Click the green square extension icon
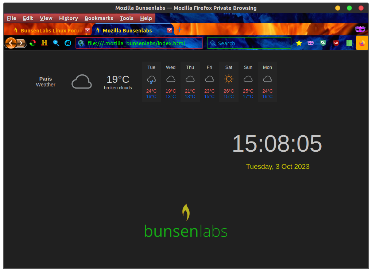Screen dimensions: 372x272 tap(349, 43)
